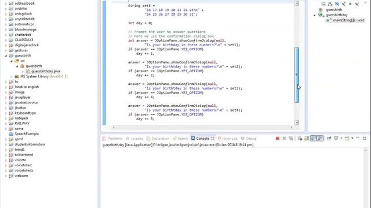Click the green class icon beside guessbirthday in Outline
Screen dimensions: 371x208
click(321, 15)
